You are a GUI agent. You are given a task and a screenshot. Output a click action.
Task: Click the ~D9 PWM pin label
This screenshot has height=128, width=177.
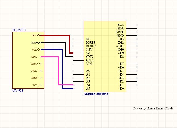[121, 53]
